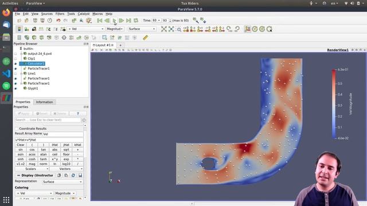Viewport: 367px width, 206px height.
Task: Click the Glyph filter icon
Action: point(64,38)
